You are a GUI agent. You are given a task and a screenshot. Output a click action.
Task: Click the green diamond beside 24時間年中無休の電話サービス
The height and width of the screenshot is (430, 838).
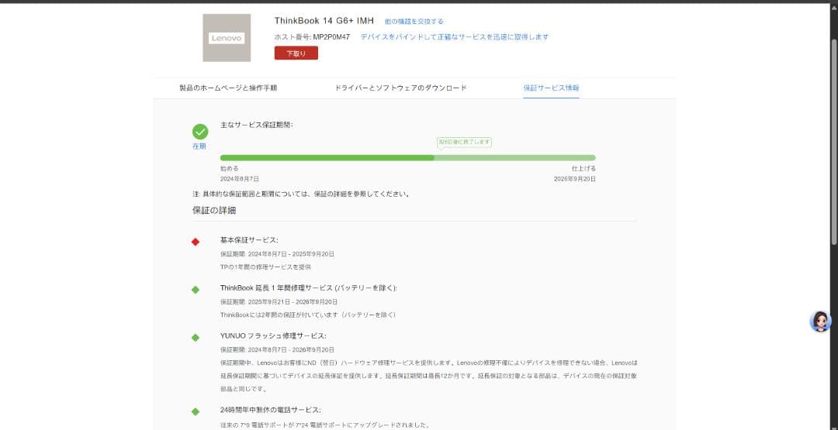(x=195, y=412)
